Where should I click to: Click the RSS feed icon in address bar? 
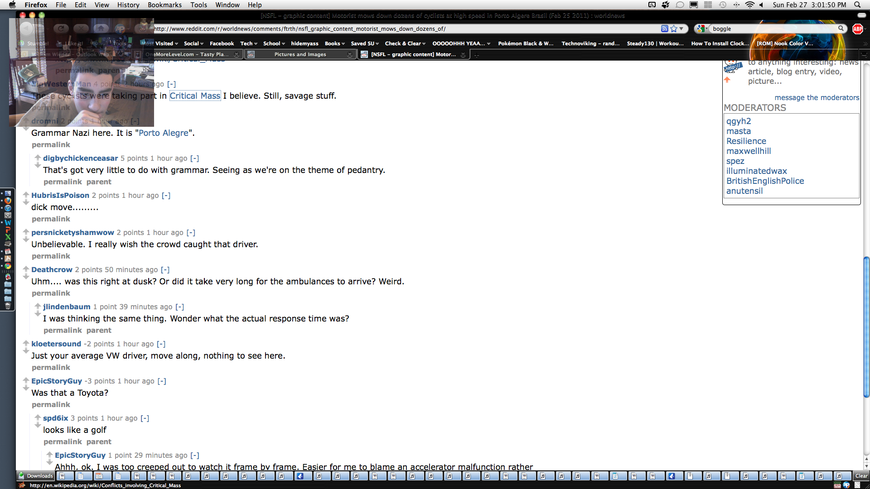664,29
